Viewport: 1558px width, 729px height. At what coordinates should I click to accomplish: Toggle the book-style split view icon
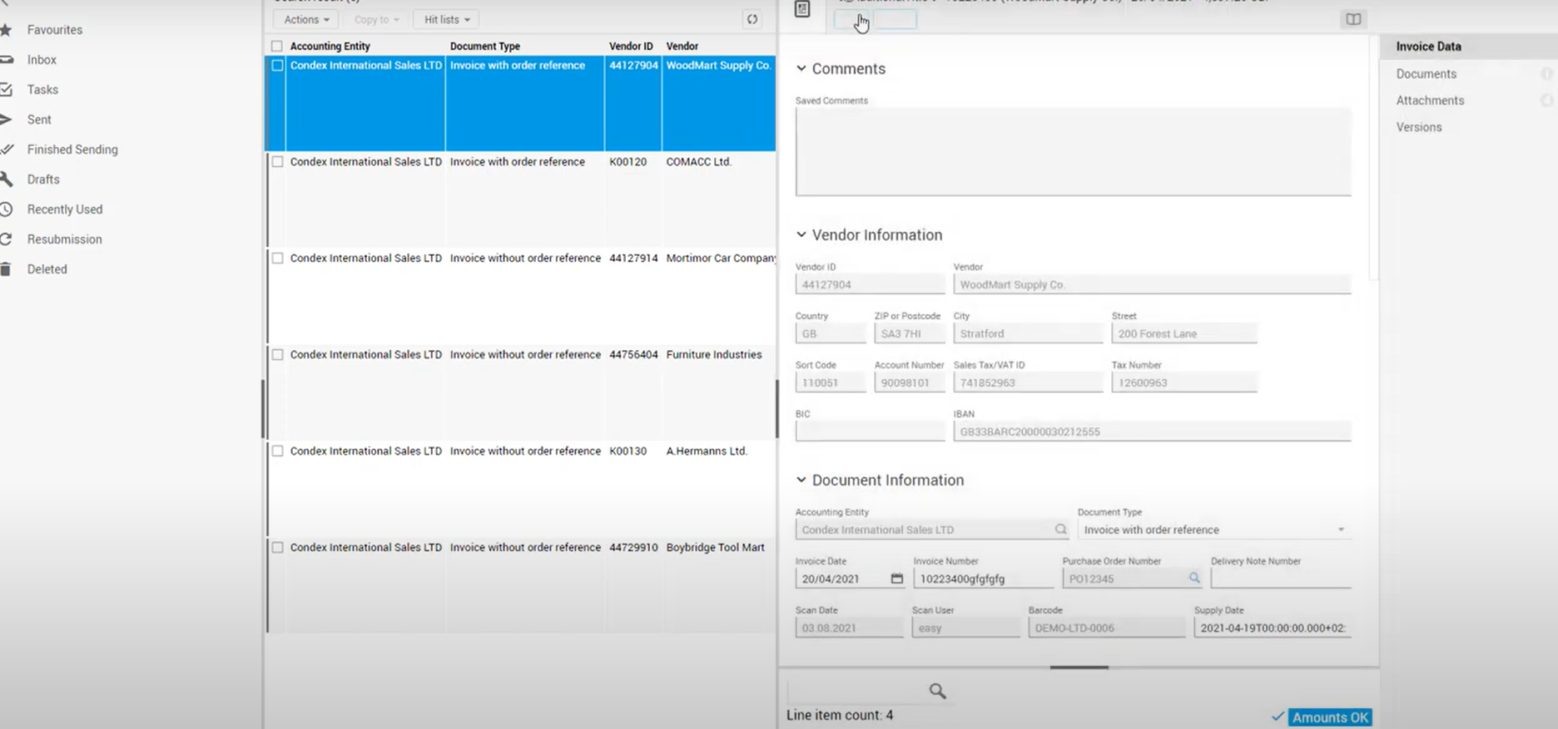pyautogui.click(x=1353, y=19)
